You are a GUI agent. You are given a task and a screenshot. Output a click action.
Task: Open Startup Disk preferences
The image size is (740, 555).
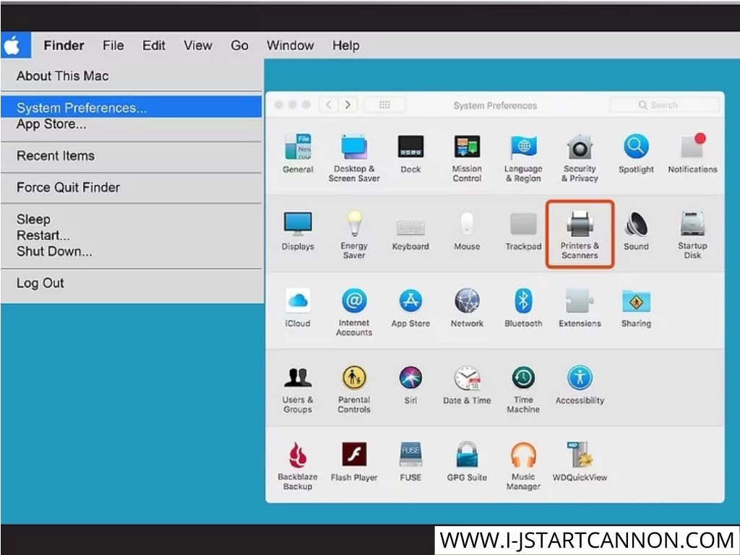click(x=692, y=235)
